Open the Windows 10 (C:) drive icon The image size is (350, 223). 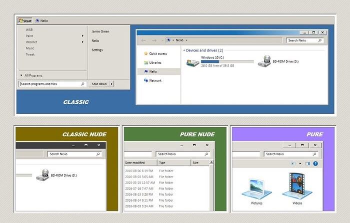tap(192, 62)
